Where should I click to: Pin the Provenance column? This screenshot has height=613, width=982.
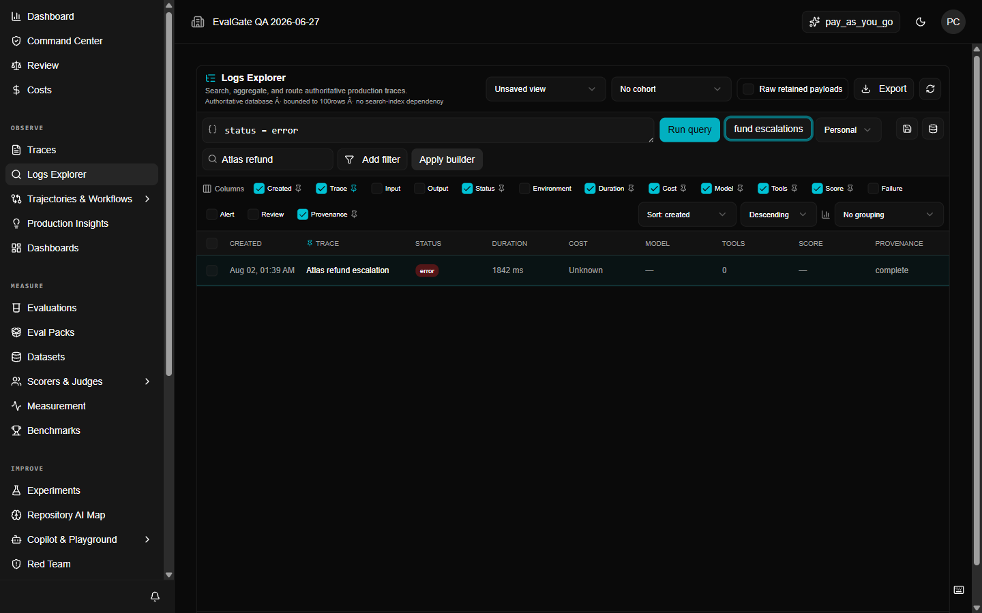click(x=354, y=215)
